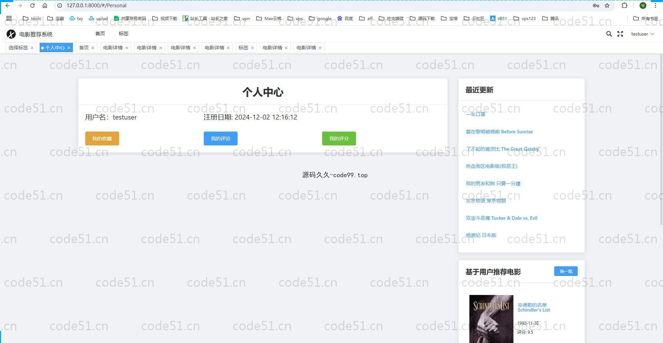The height and width of the screenshot is (343, 663).
Task: Go to 首页 in top navigation
Action: [x=100, y=34]
